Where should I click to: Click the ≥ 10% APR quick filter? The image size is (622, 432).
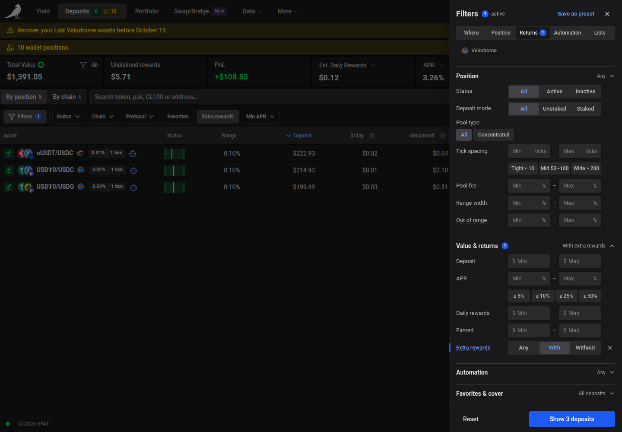(x=543, y=296)
